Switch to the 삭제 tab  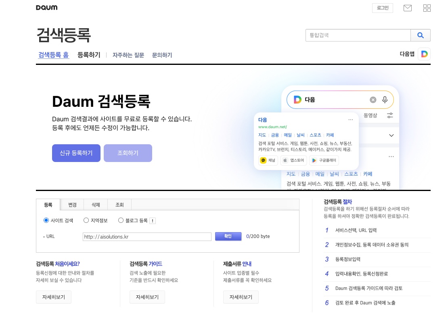pos(96,205)
